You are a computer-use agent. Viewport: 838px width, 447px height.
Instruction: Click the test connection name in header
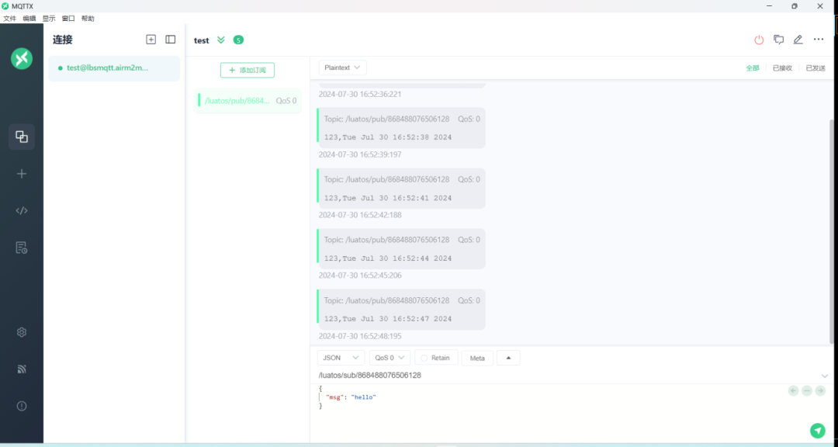pyautogui.click(x=202, y=40)
